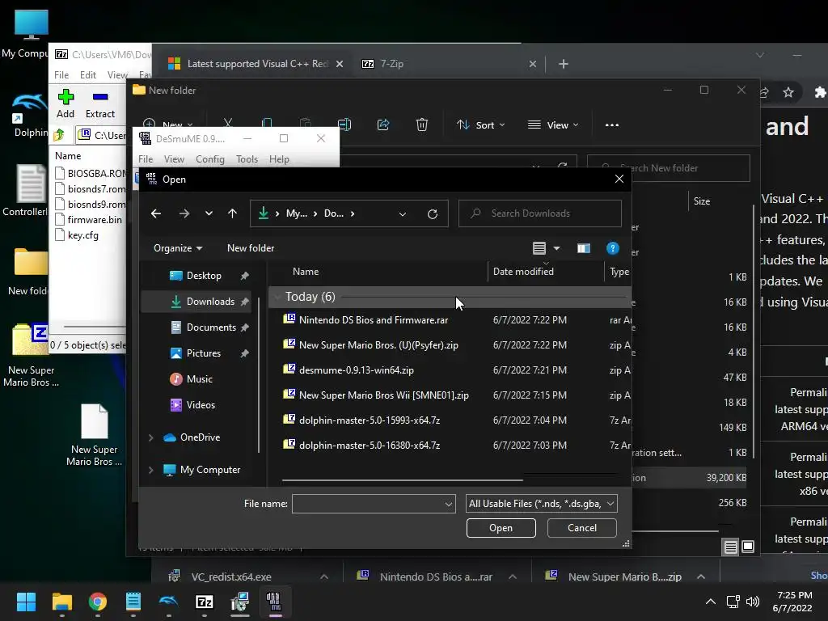
Task: Click Delete trash icon in New folder window
Action: [x=421, y=125]
